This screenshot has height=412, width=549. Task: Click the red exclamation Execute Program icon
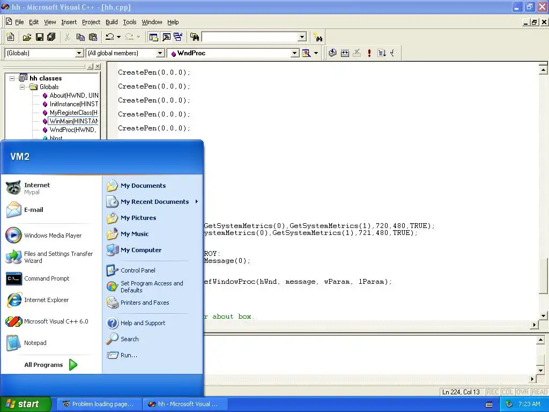[x=369, y=53]
